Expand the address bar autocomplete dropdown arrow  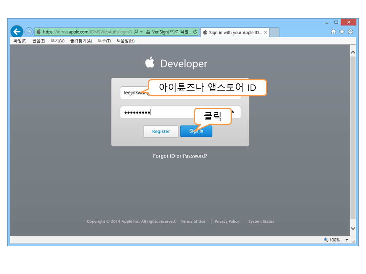[141, 32]
